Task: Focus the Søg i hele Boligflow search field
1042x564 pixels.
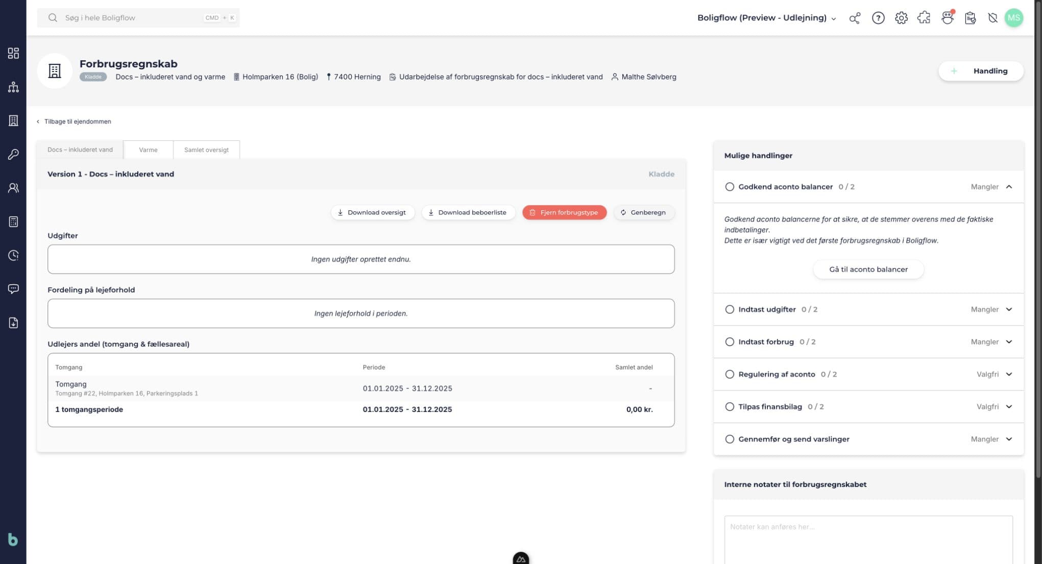Action: (x=138, y=18)
